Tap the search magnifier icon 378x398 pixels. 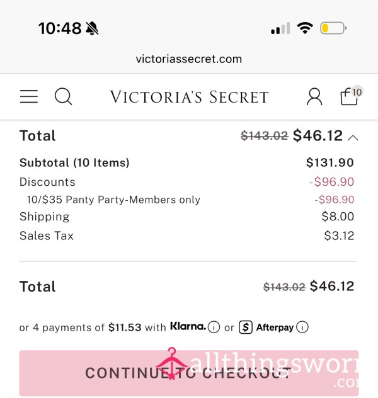(63, 96)
